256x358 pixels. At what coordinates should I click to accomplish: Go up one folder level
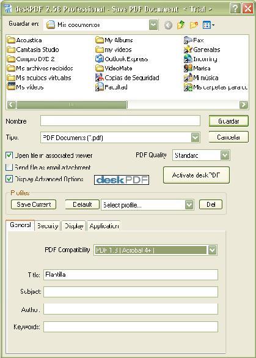click(181, 24)
